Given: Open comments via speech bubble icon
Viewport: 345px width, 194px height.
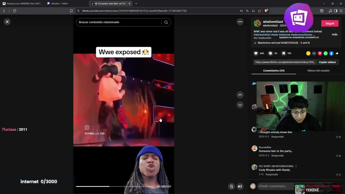Looking at the screenshot, I should [270, 53].
